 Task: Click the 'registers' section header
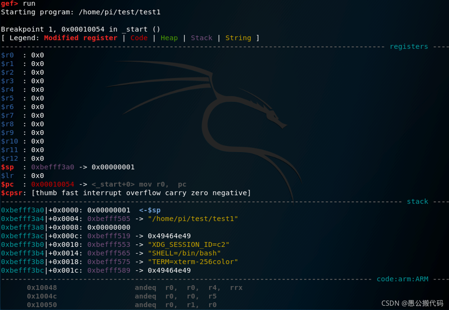click(409, 47)
